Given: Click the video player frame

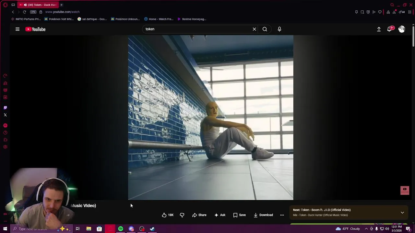Looking at the screenshot, I should [211, 117].
